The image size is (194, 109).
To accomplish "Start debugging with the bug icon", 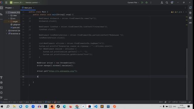I will [146, 2].
